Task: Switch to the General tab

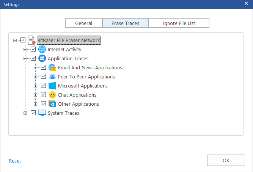Action: coord(84,23)
